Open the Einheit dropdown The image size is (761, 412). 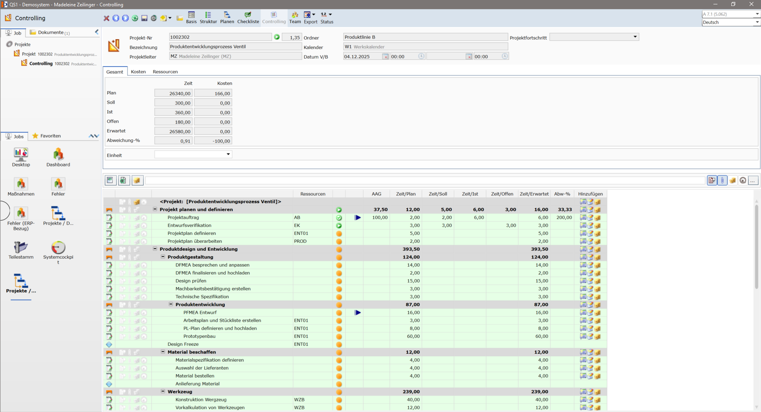pyautogui.click(x=193, y=154)
